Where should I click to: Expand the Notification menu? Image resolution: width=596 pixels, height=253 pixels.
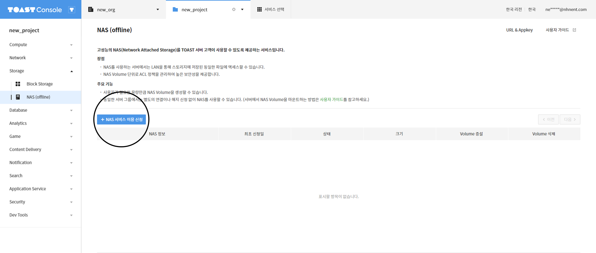[40, 163]
